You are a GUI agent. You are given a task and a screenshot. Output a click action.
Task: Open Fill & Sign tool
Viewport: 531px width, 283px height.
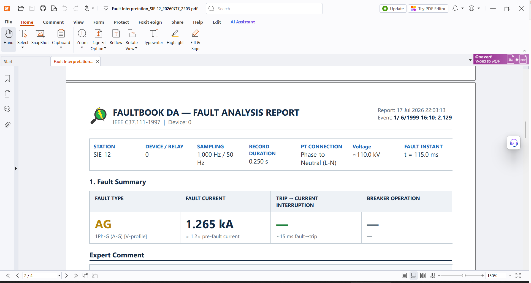(x=195, y=40)
